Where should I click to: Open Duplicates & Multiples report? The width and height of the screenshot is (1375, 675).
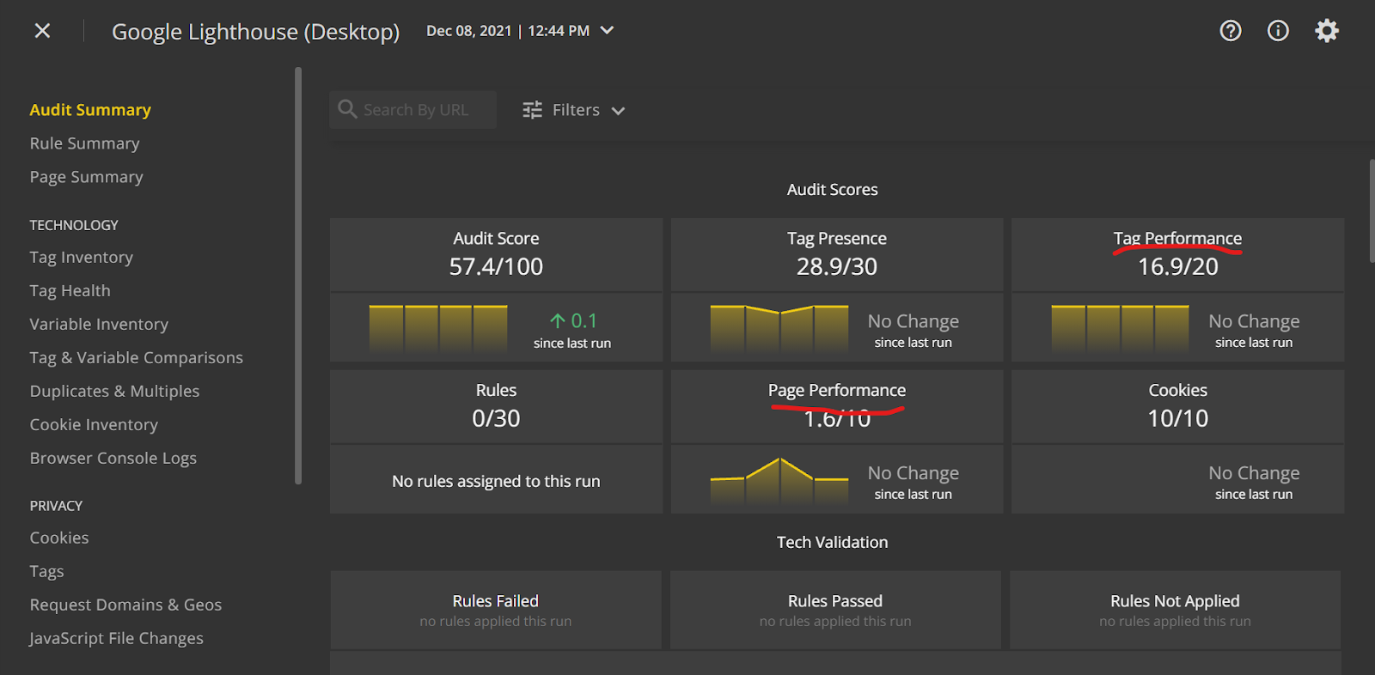click(114, 392)
